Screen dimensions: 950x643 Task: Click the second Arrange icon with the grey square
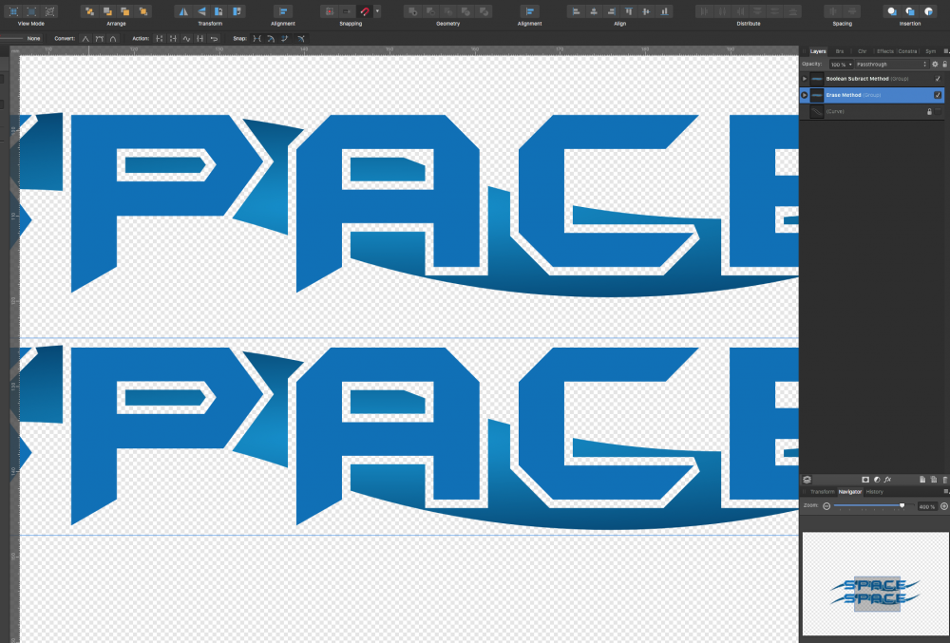[107, 11]
